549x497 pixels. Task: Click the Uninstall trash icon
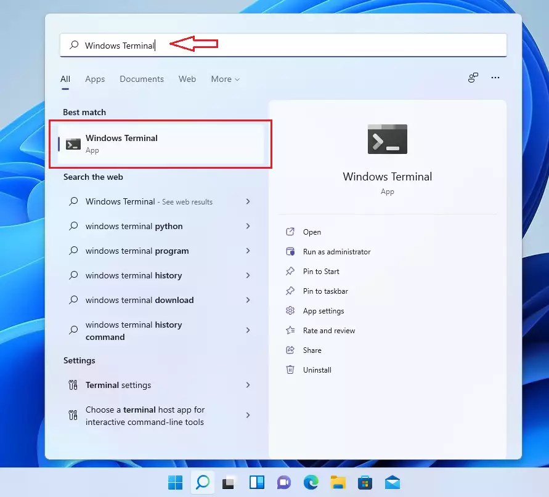tap(290, 370)
